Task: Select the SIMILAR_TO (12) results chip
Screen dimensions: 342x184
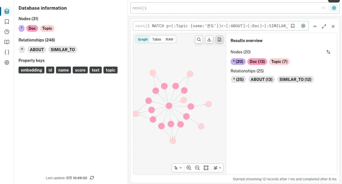Action: (x=295, y=80)
